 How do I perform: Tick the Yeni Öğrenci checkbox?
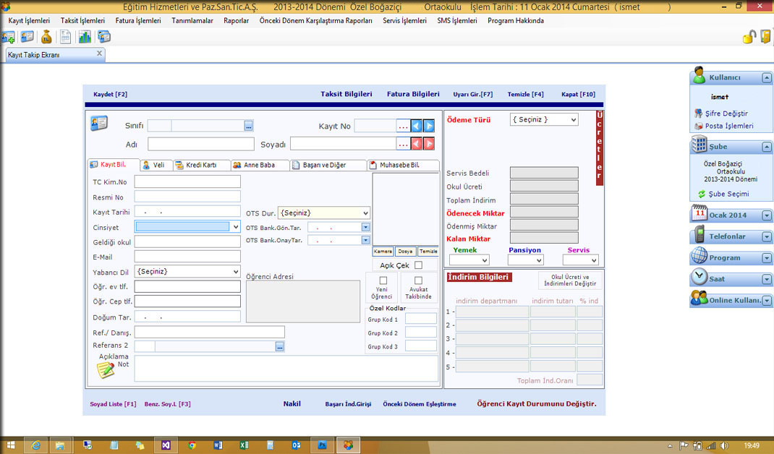pos(383,280)
